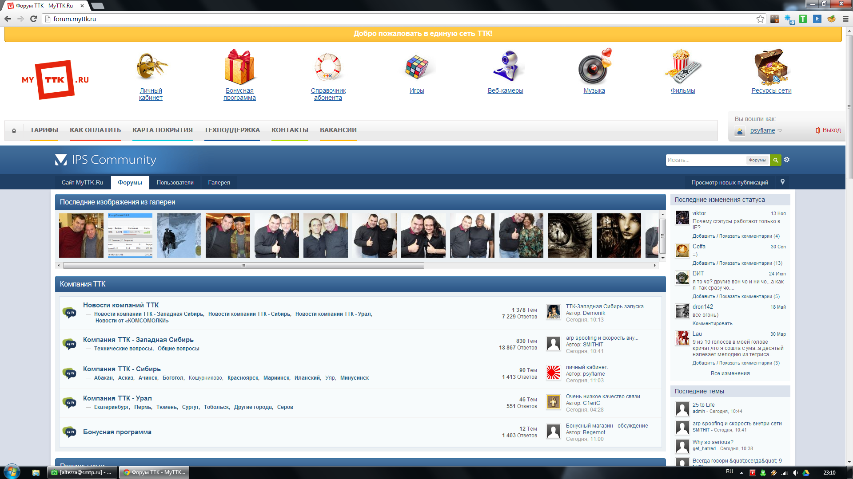Click the Windows Start button
This screenshot has height=479, width=853.
pyautogui.click(x=12, y=472)
